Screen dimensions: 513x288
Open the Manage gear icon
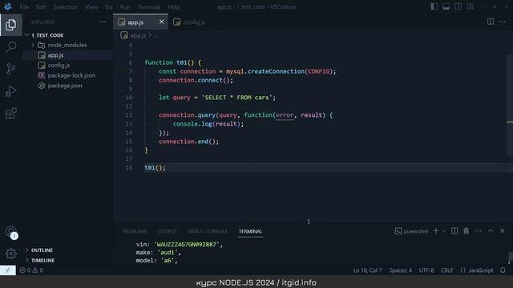point(10,254)
